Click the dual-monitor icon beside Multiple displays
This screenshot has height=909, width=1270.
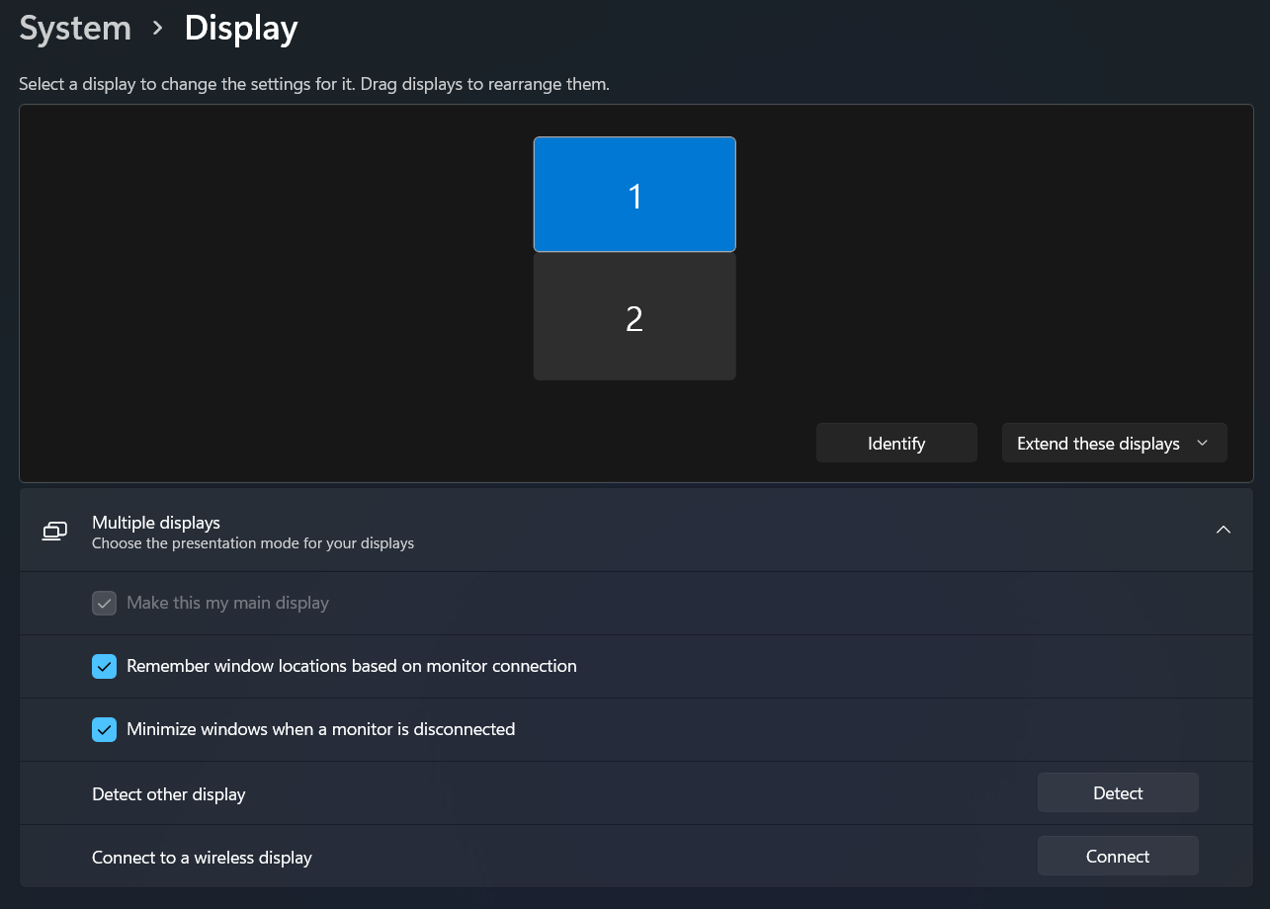pos(54,531)
